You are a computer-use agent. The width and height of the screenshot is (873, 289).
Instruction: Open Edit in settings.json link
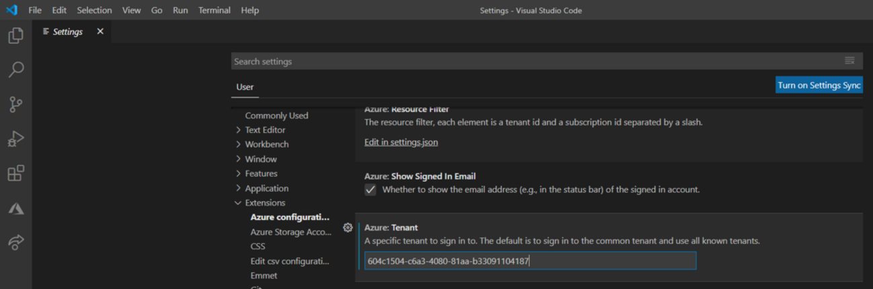(x=401, y=142)
